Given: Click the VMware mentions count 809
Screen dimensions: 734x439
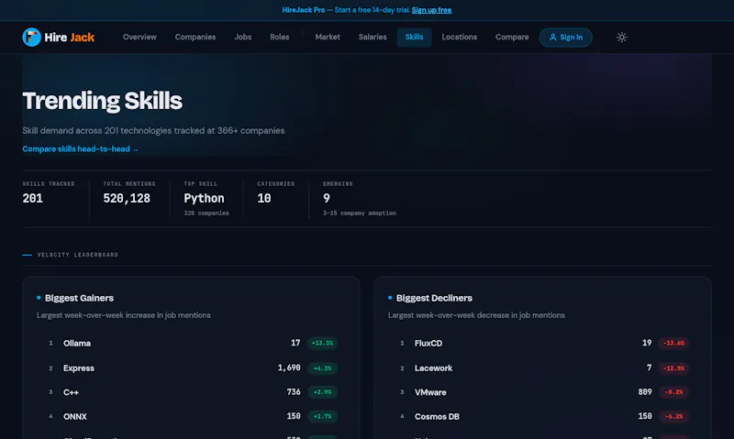Looking at the screenshot, I should [x=645, y=391].
